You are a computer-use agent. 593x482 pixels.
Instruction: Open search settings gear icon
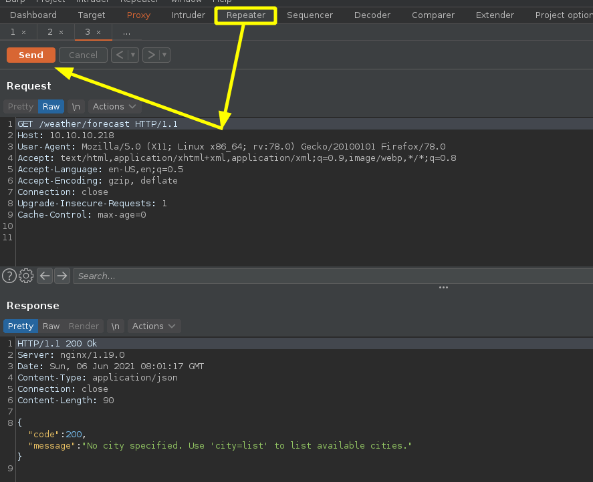[x=27, y=276]
